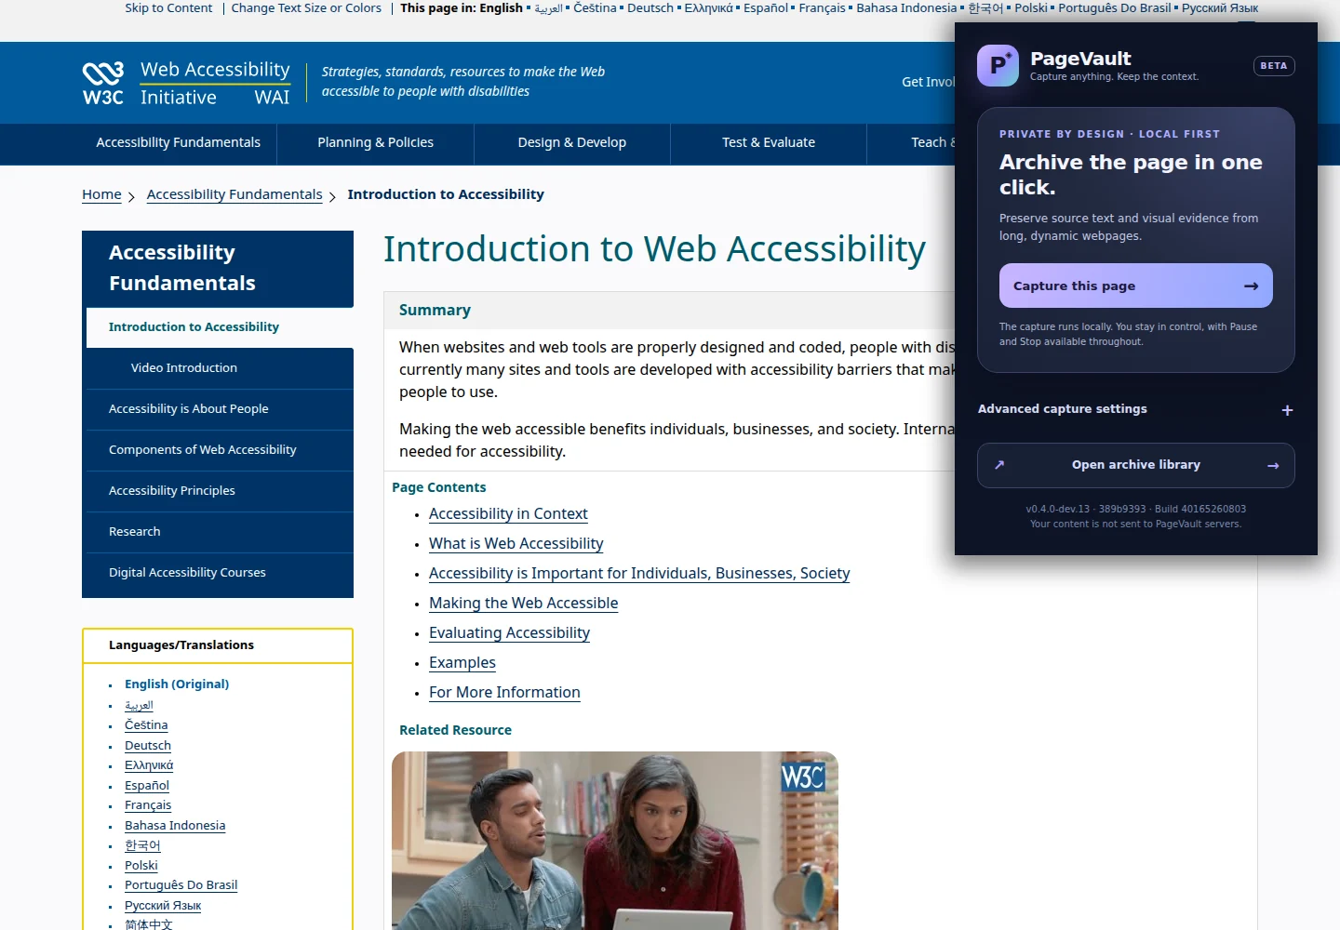Select Português Do Brasil in top bar
The image size is (1340, 930).
pyautogui.click(x=1115, y=8)
